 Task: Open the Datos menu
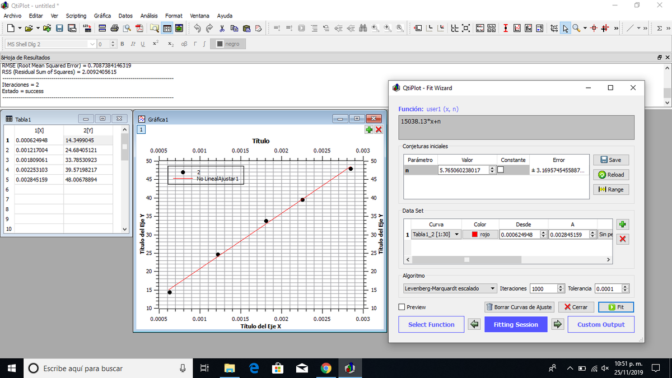pyautogui.click(x=125, y=16)
